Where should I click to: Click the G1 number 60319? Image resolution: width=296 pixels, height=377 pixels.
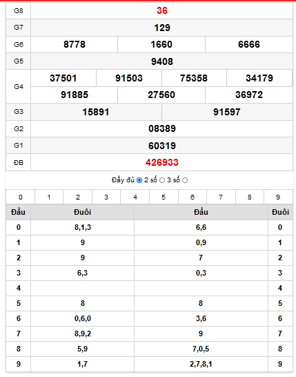pos(162,146)
